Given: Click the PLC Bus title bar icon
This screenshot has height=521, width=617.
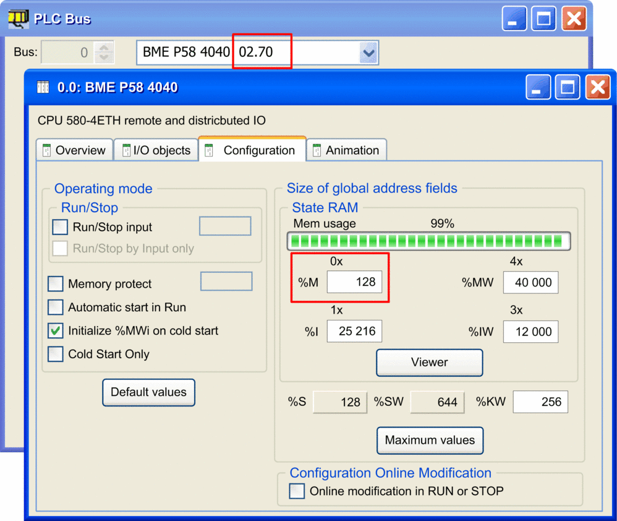Looking at the screenshot, I should click(x=18, y=19).
